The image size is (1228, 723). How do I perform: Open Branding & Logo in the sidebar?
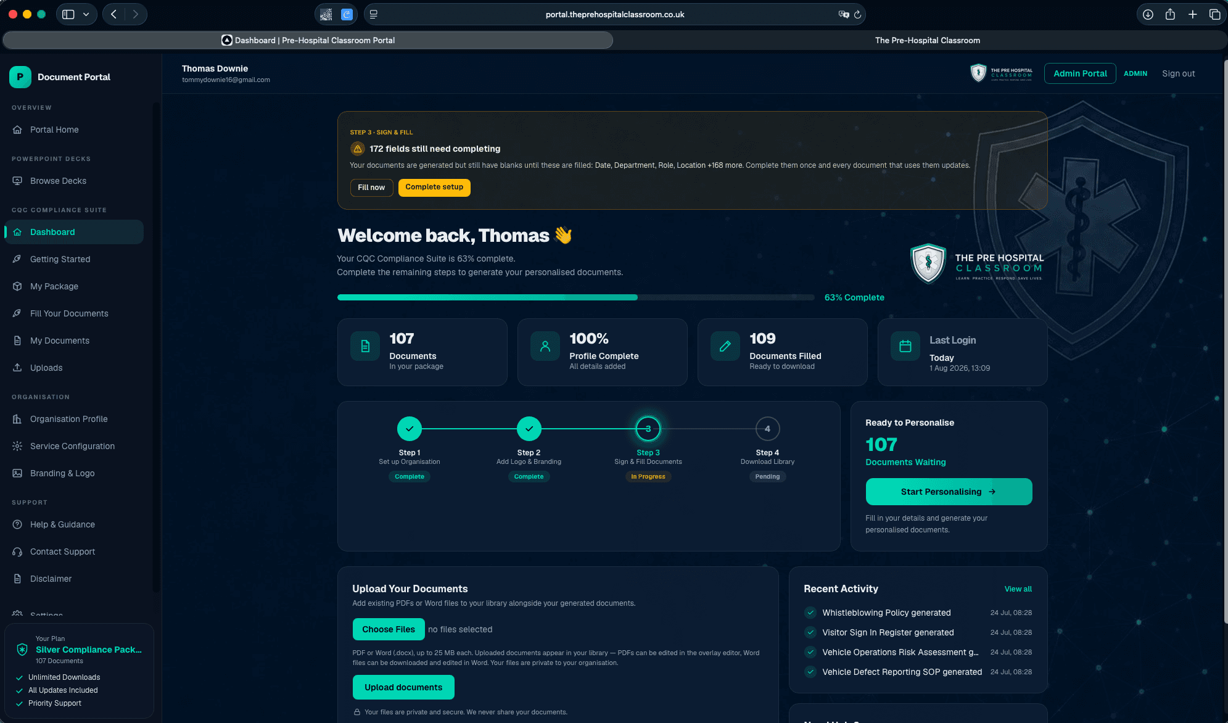74,473
